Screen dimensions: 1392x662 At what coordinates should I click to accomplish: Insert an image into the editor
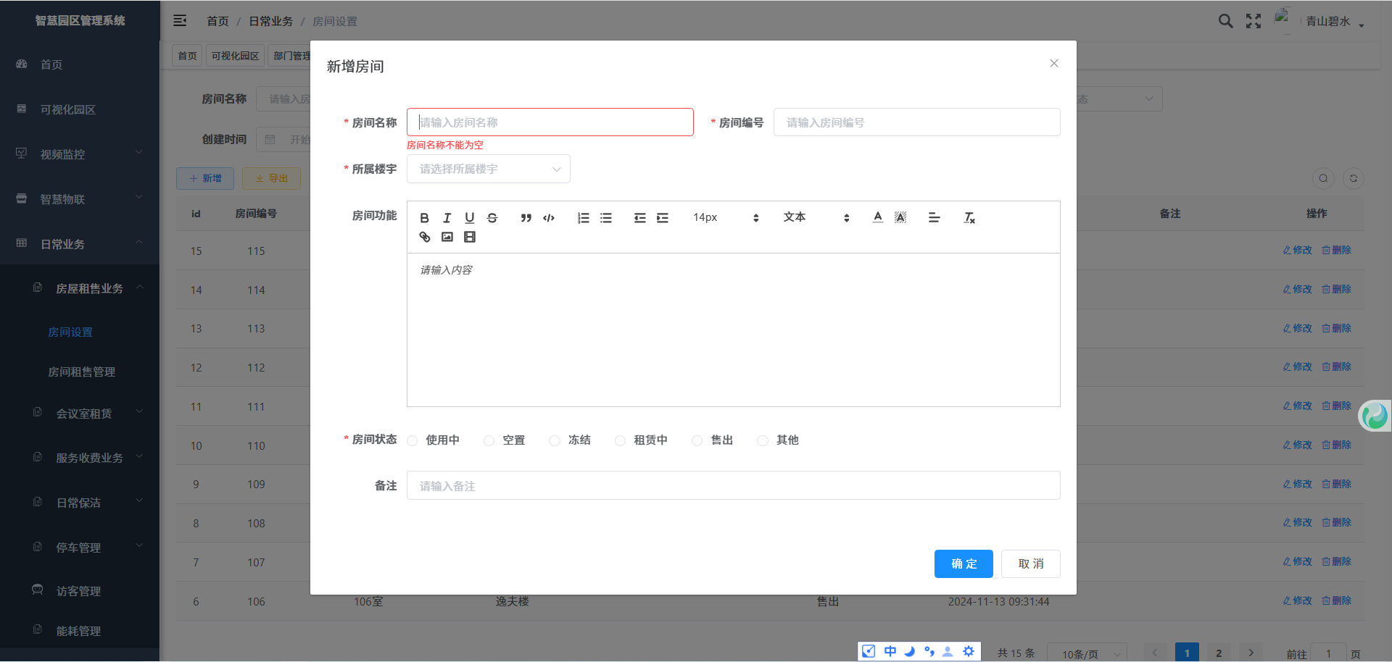pos(447,237)
